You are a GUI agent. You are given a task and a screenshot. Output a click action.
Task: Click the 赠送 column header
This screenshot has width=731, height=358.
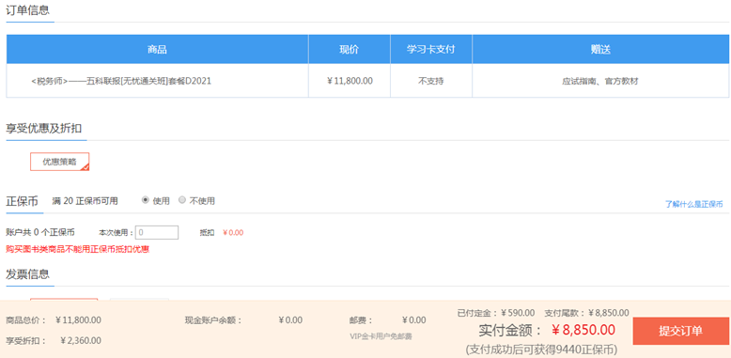coord(600,50)
